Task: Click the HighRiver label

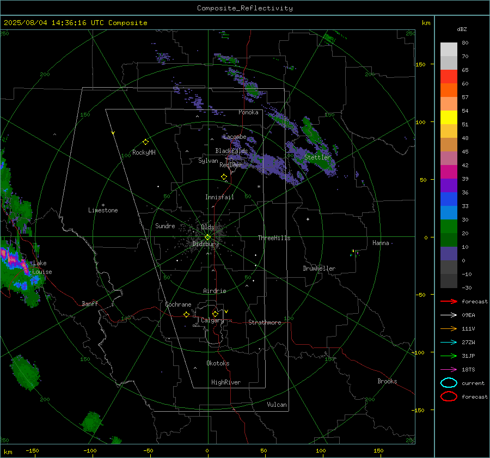Action: (x=226, y=382)
